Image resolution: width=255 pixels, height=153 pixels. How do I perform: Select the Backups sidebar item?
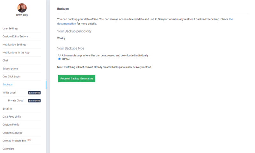coord(7,84)
